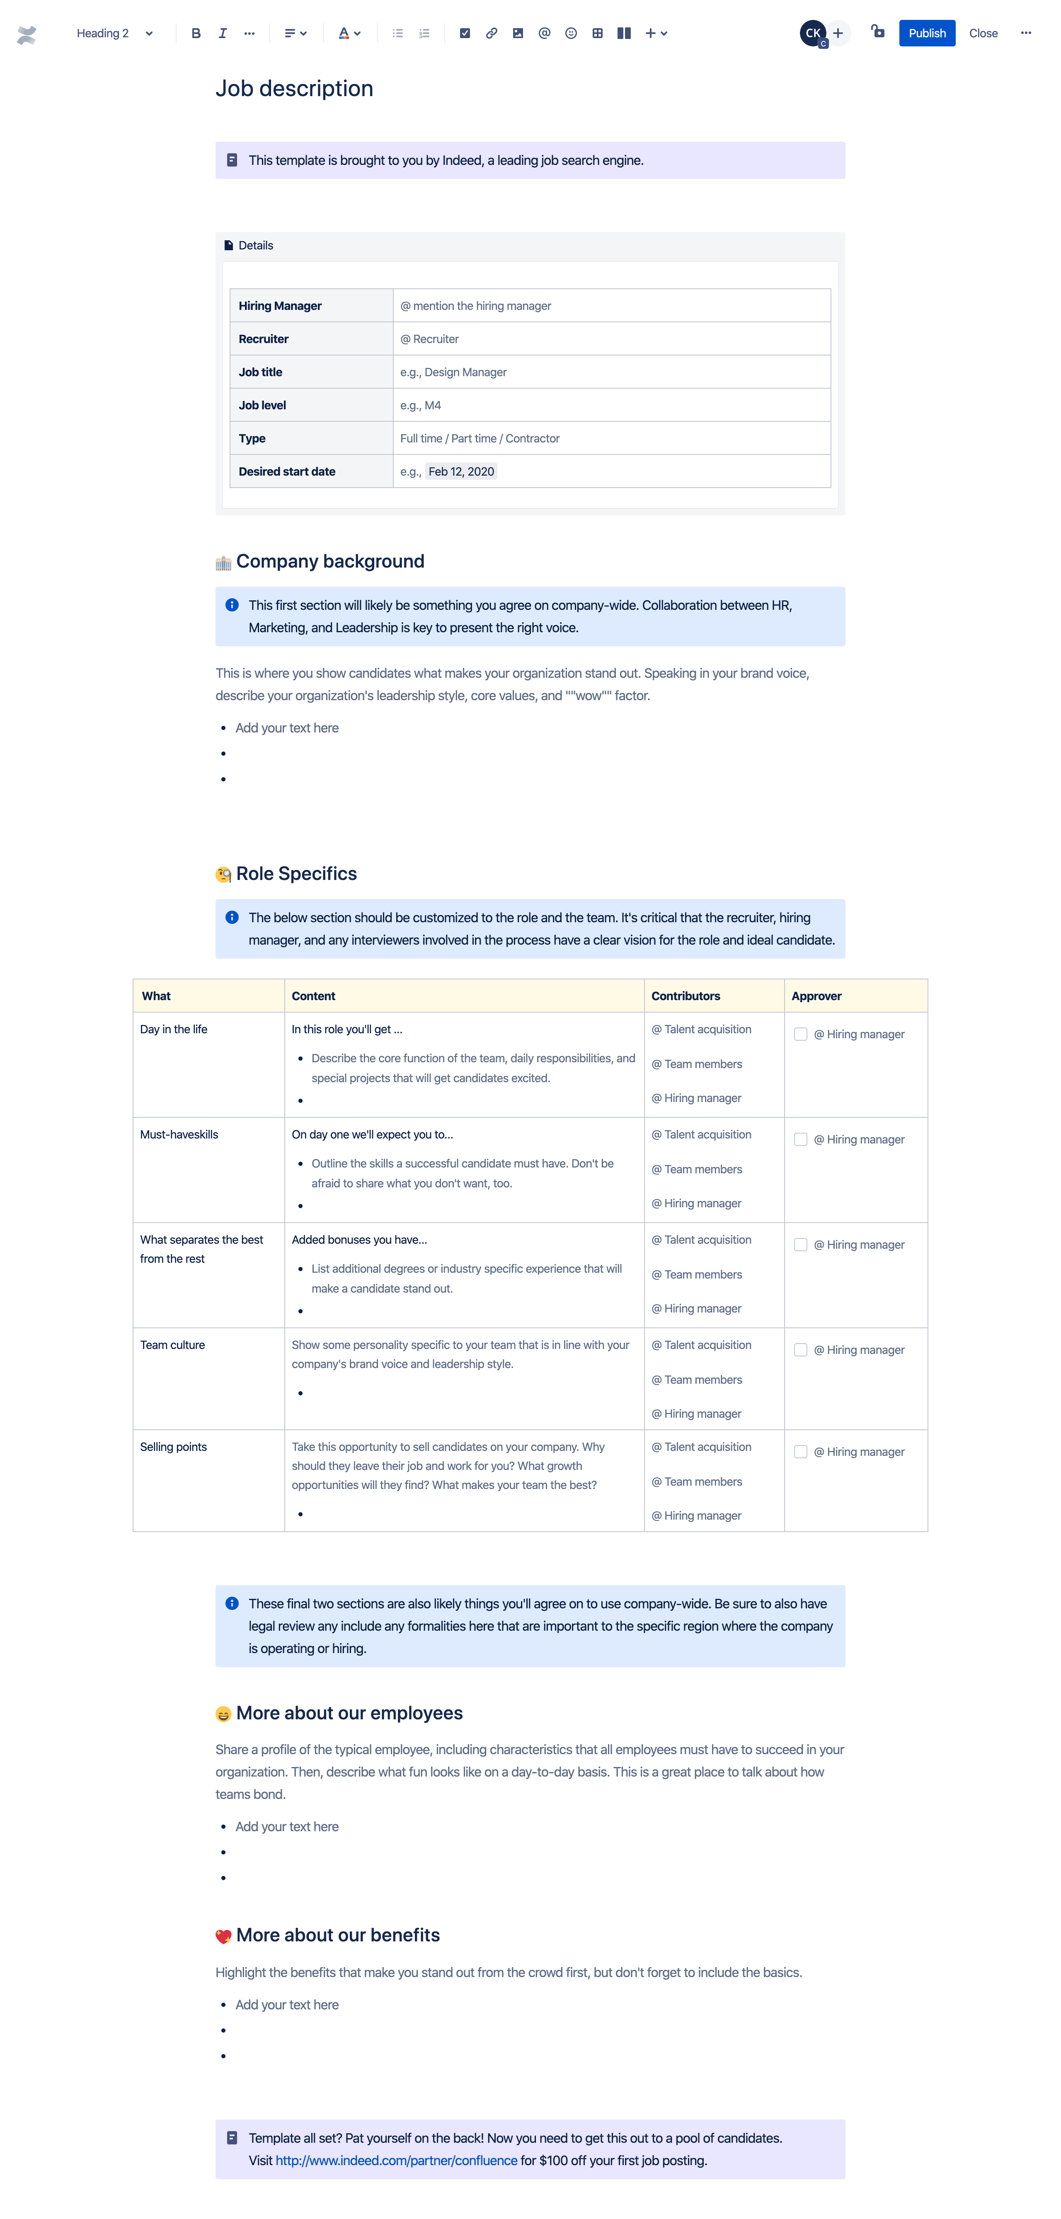Click the Confluence logo icon
Viewport: 1061px width, 2219px height.
(26, 31)
